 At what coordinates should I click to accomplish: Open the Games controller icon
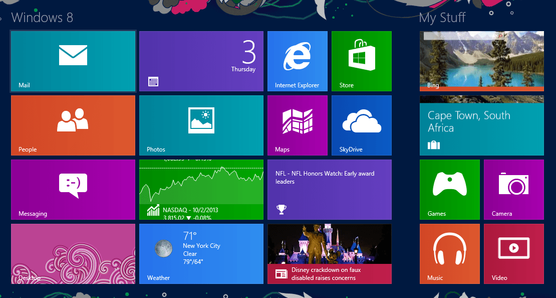(x=450, y=184)
